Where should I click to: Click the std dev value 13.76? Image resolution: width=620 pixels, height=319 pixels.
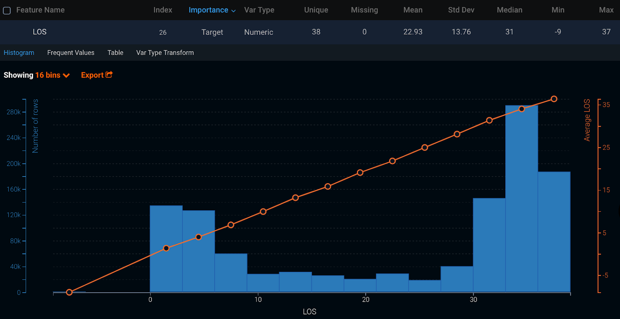[x=461, y=32]
